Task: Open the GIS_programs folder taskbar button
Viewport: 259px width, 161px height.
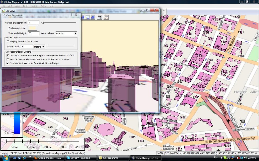Action: [112, 158]
